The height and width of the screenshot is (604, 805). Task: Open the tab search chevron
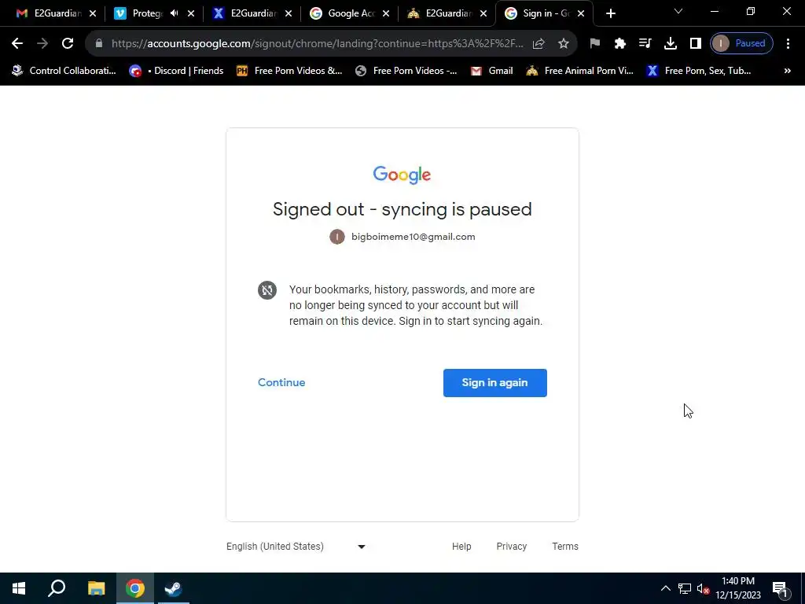678,11
